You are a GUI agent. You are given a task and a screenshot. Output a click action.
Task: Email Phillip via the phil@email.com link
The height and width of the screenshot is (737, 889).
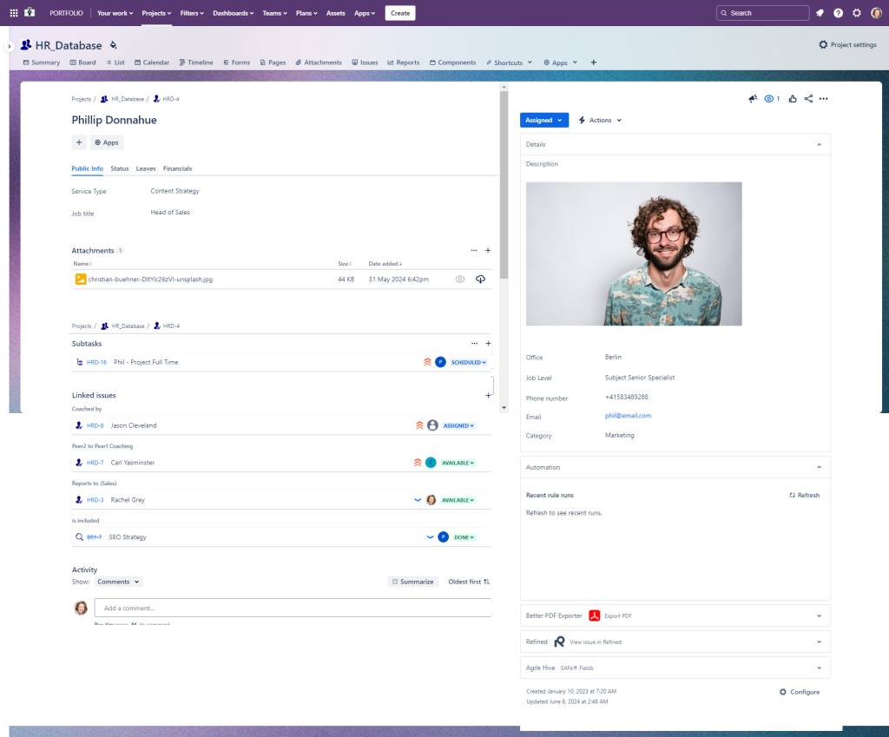(x=626, y=416)
